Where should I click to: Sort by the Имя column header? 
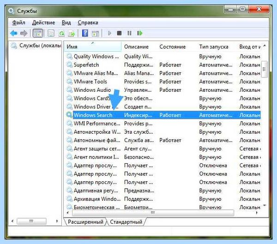pyautogui.click(x=93, y=47)
